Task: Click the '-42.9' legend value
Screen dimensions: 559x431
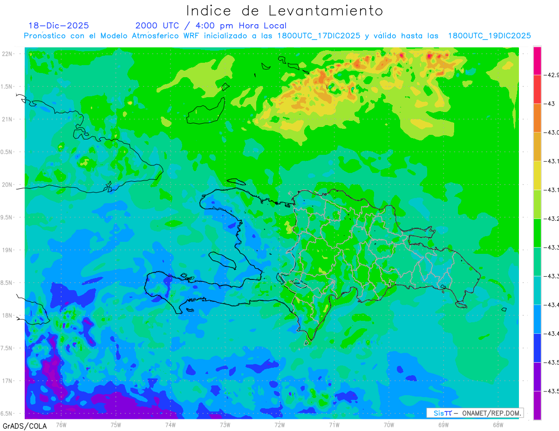Action: [552, 75]
